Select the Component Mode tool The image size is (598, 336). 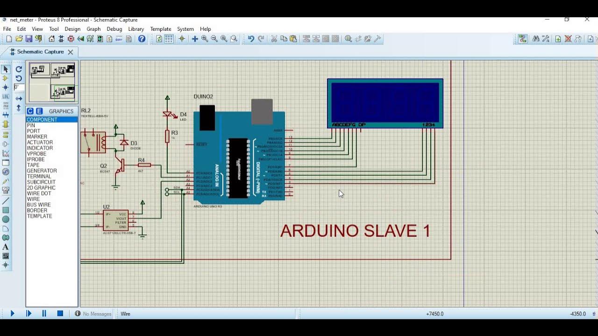coord(6,78)
